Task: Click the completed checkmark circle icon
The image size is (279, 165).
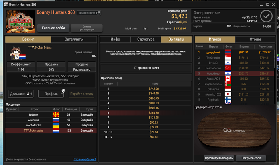Action: (266, 16)
